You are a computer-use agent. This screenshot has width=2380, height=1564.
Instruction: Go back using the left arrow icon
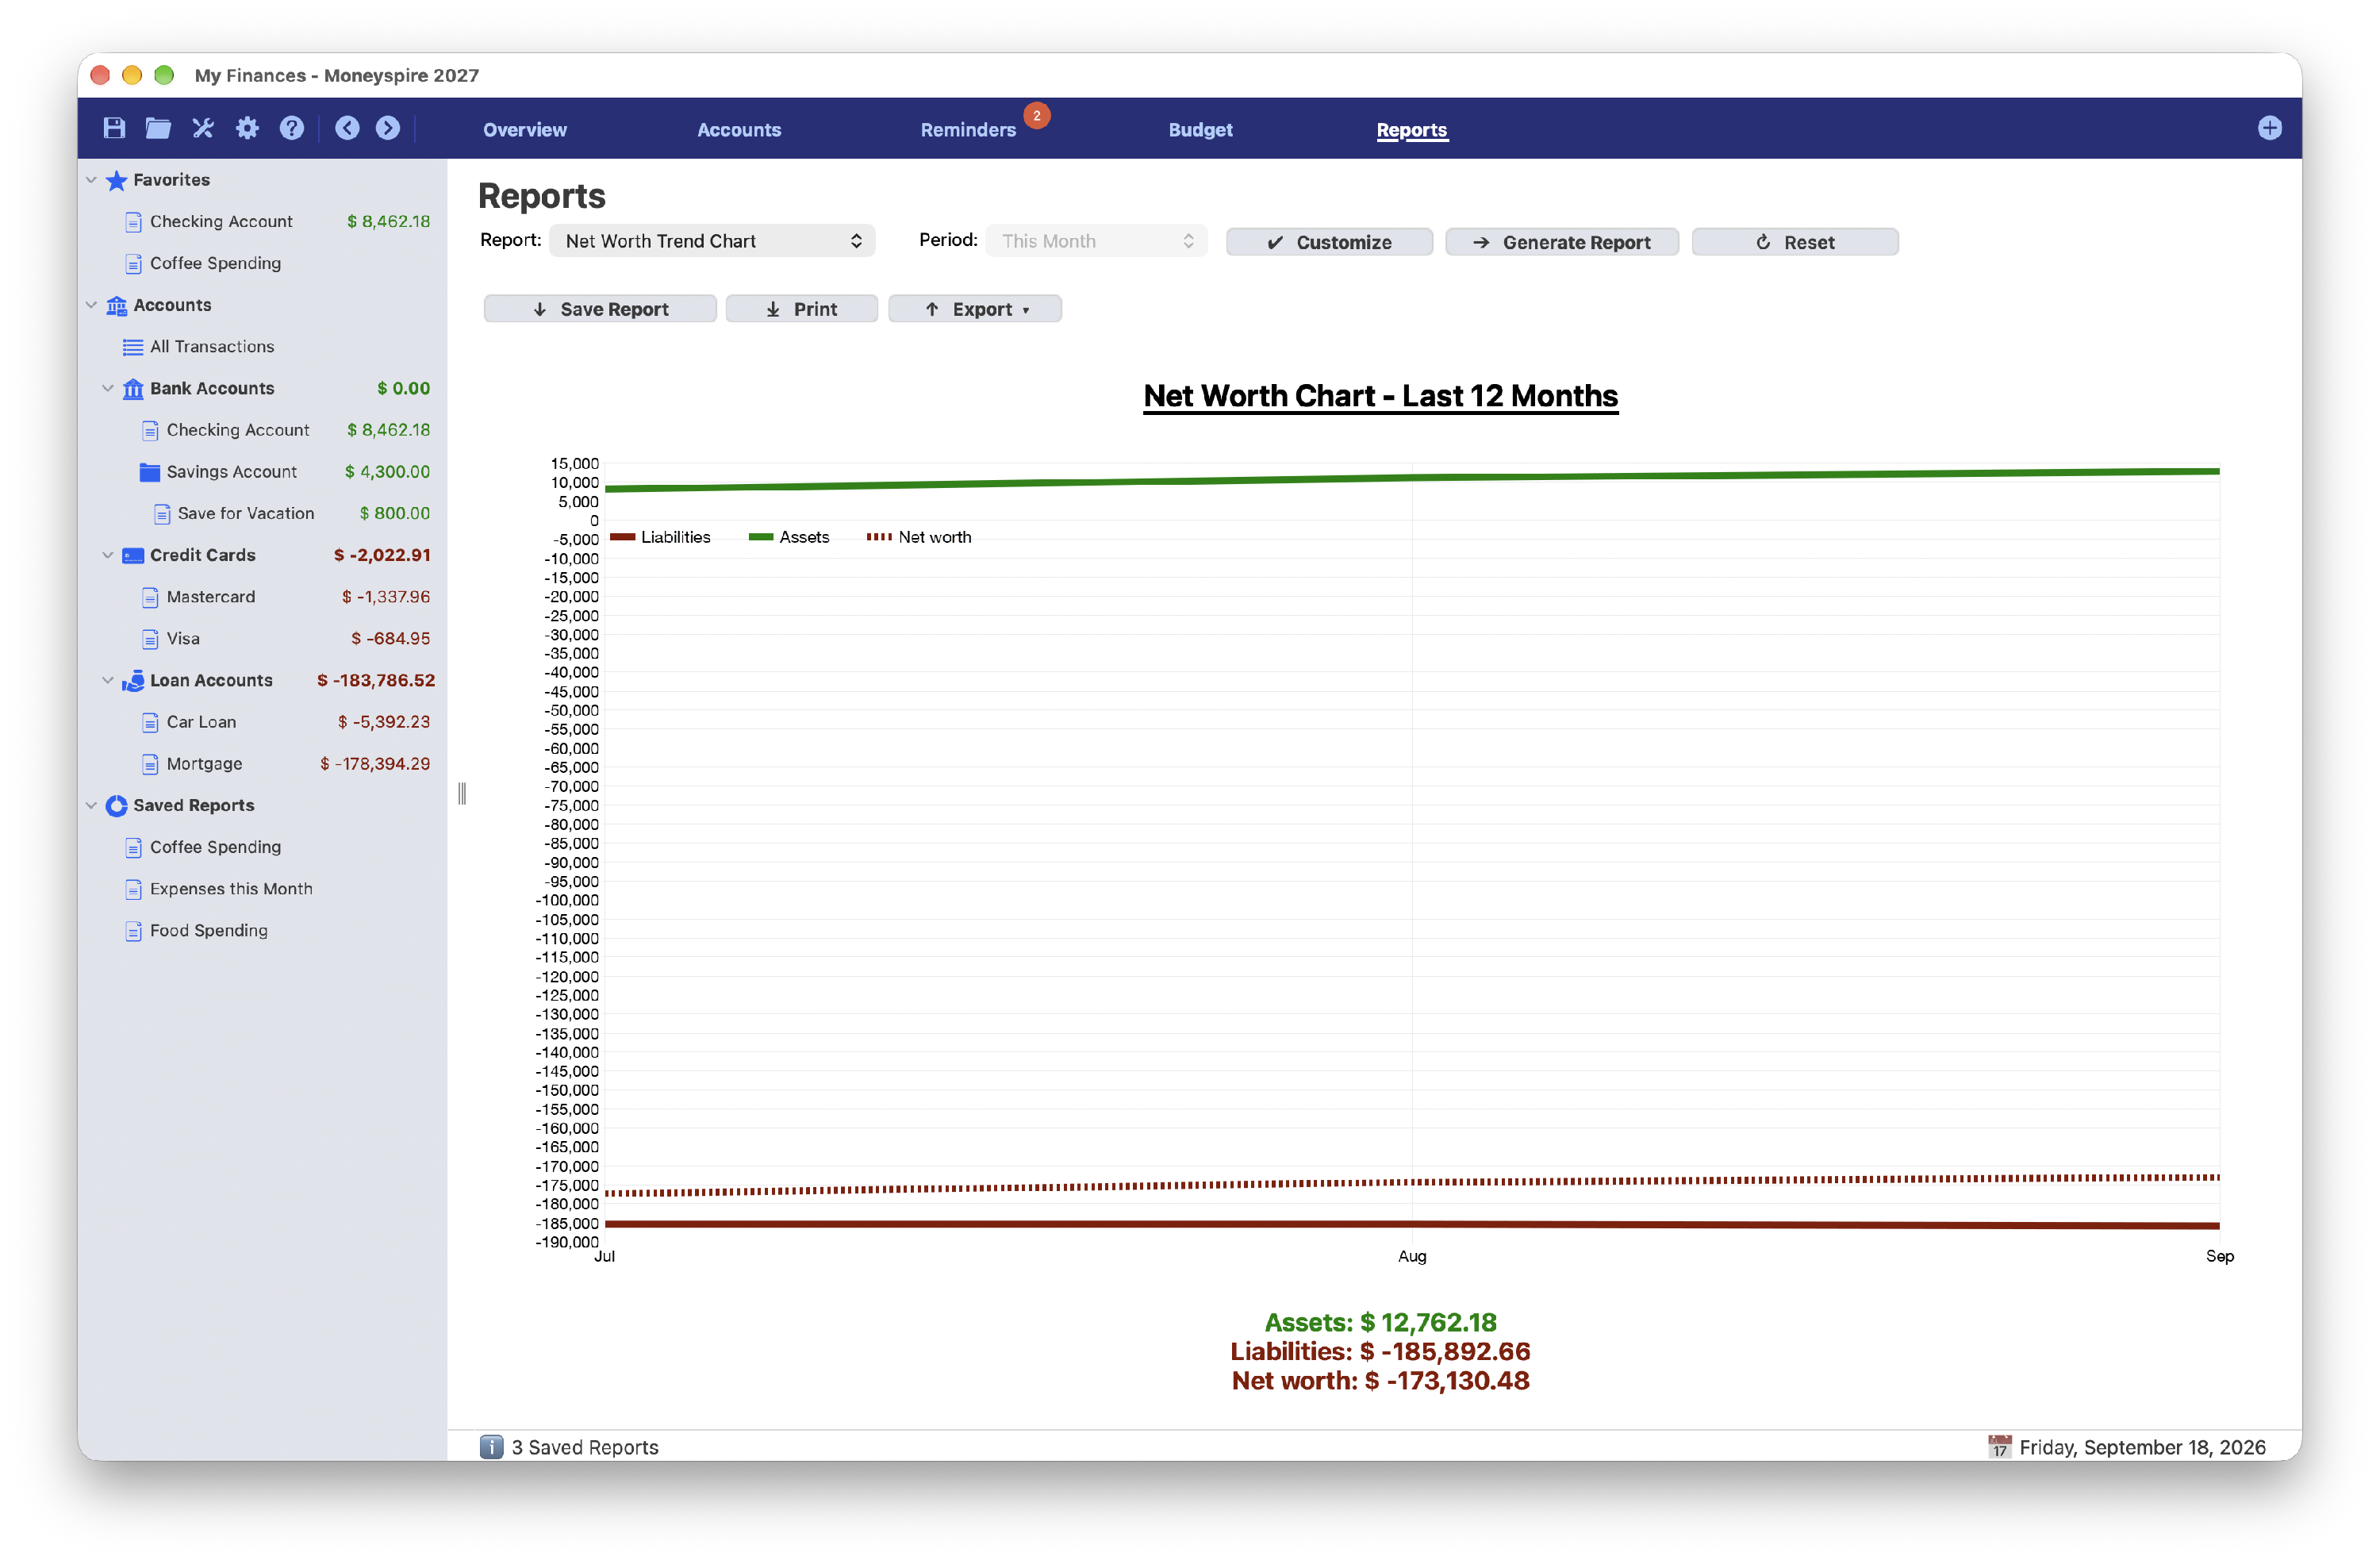tap(347, 128)
